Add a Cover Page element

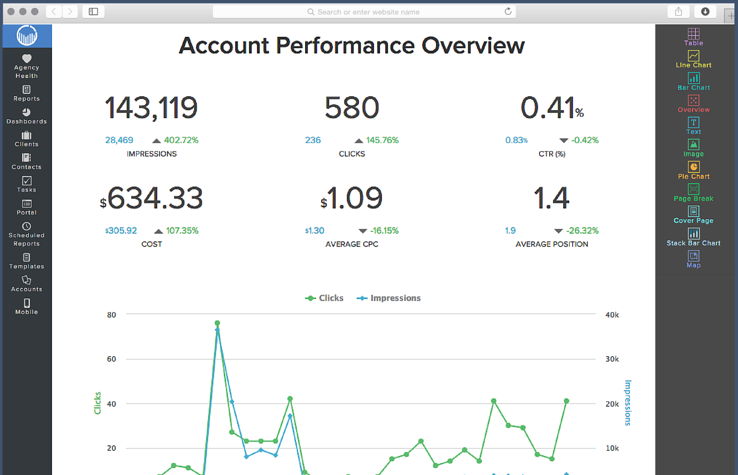click(x=693, y=215)
